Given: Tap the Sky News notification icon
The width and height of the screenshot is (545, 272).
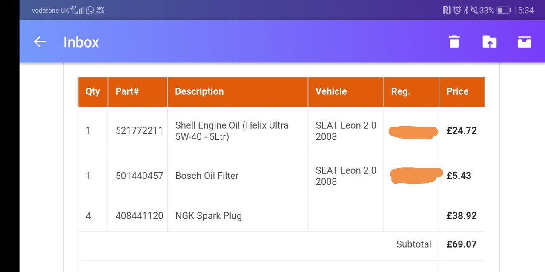Looking at the screenshot, I should pos(100,10).
